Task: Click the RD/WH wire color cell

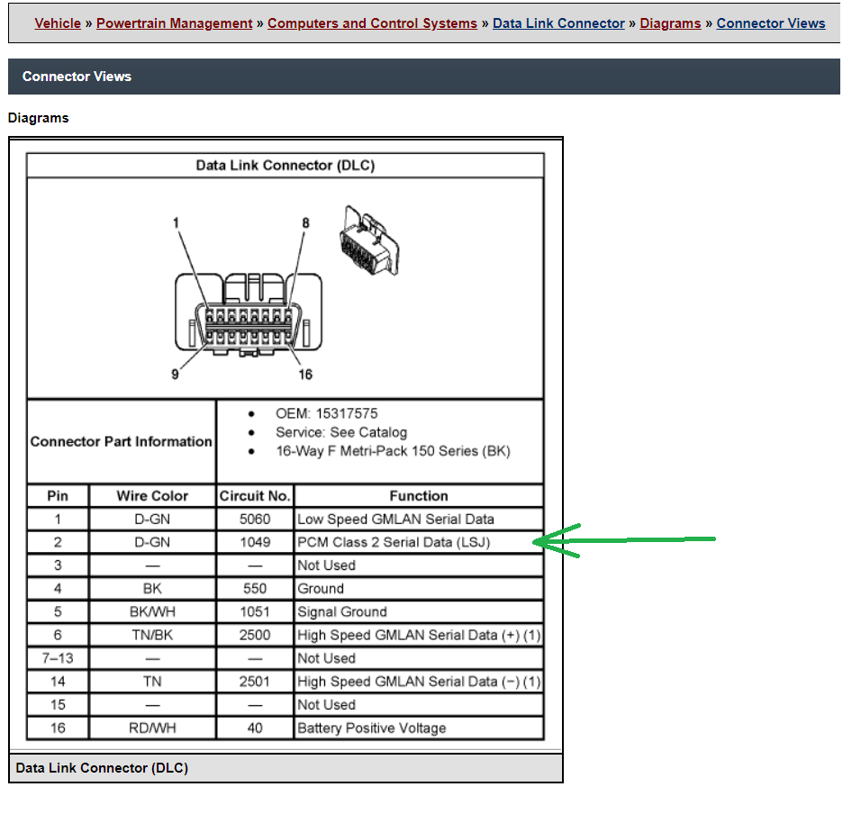Action: pos(152,728)
